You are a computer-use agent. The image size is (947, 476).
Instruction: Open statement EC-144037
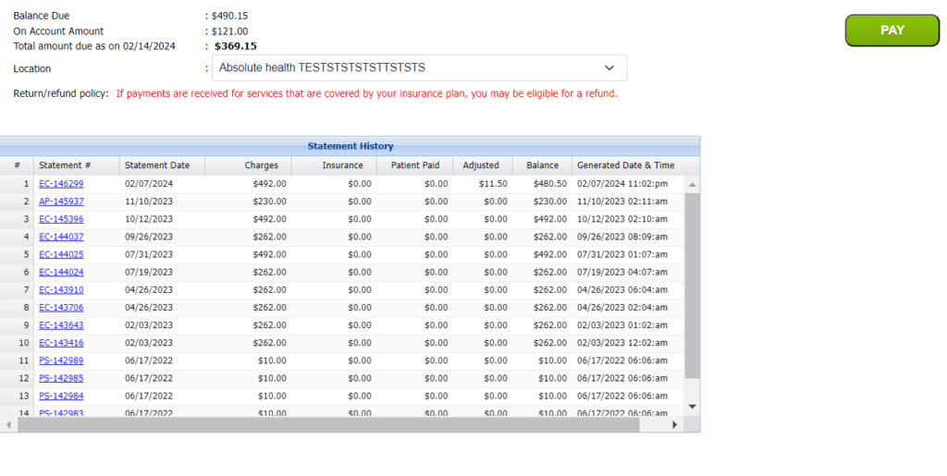coord(61,237)
